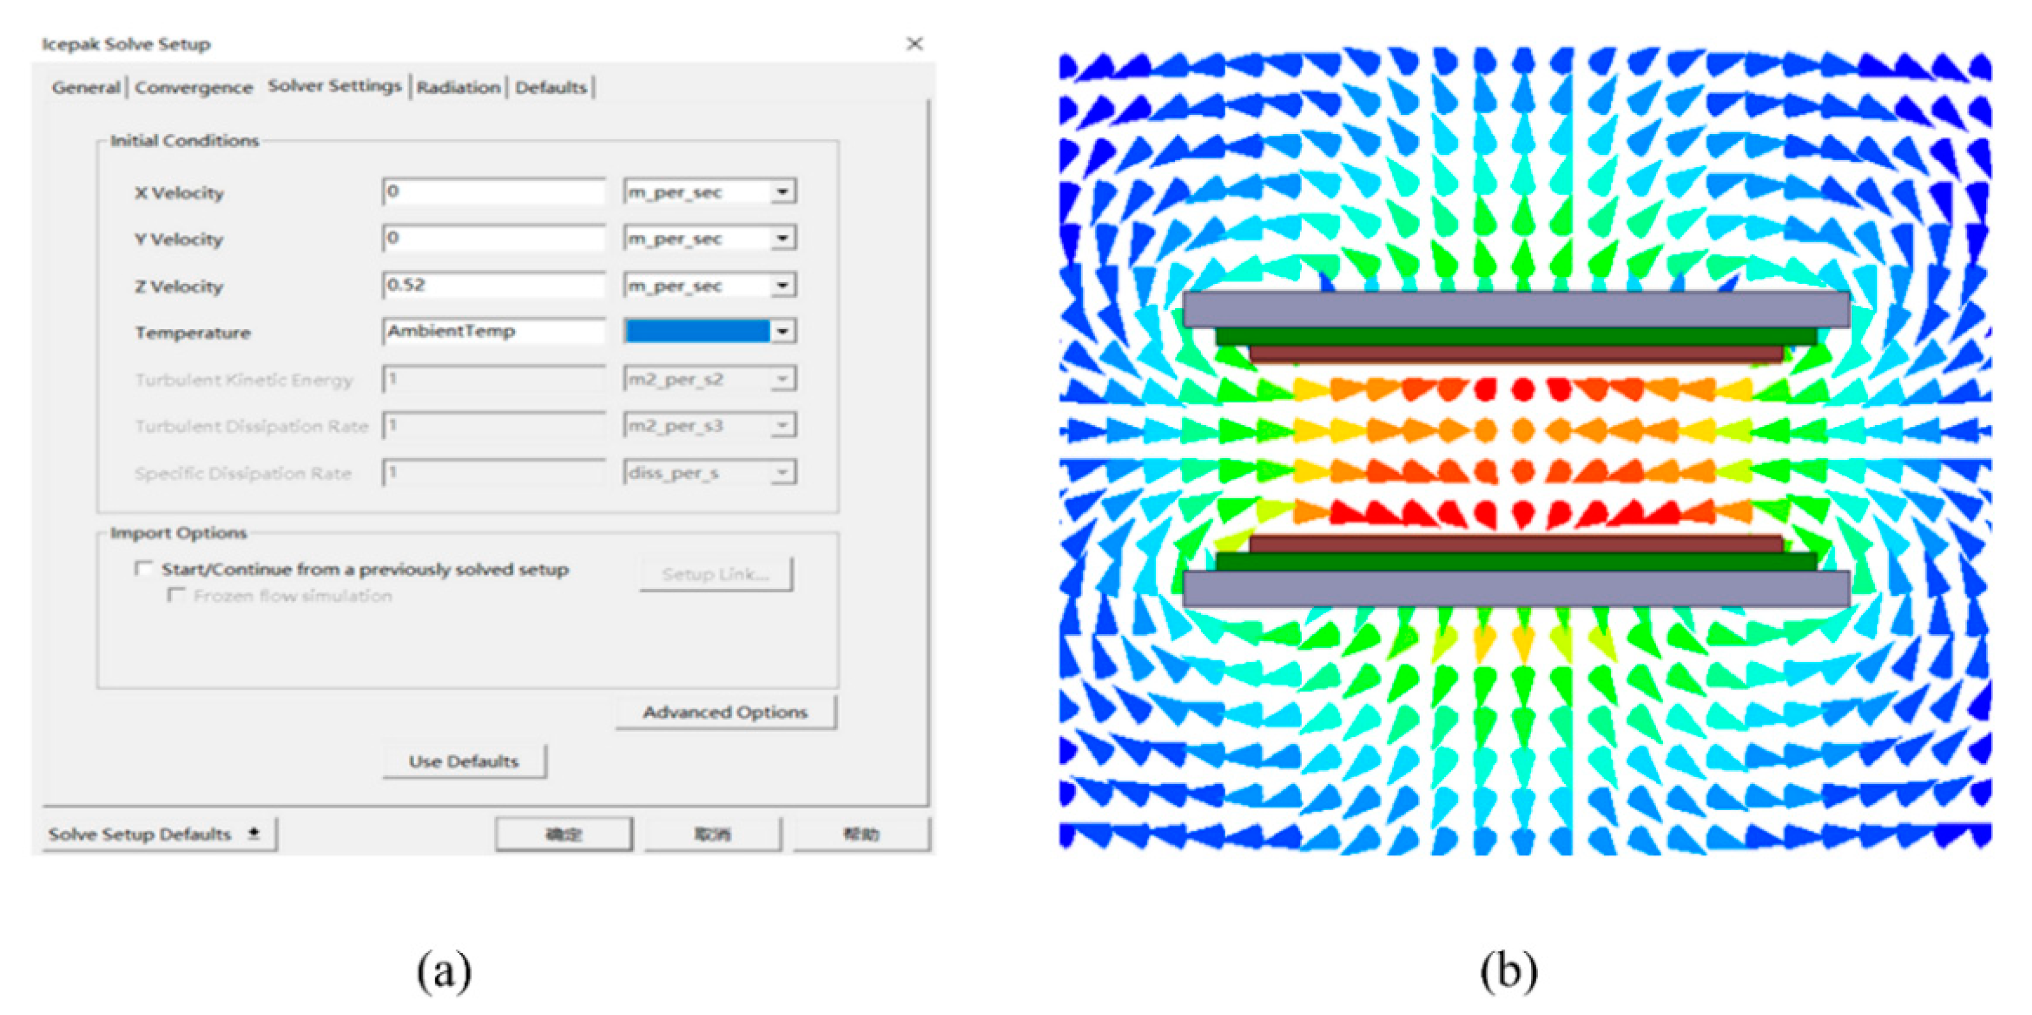Screen dimensions: 2032x1015
Task: Expand the Temperature unit dropdown
Action: [782, 331]
